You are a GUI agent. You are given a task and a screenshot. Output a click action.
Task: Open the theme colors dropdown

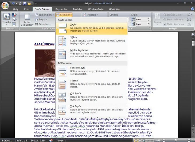tap(15, 15)
